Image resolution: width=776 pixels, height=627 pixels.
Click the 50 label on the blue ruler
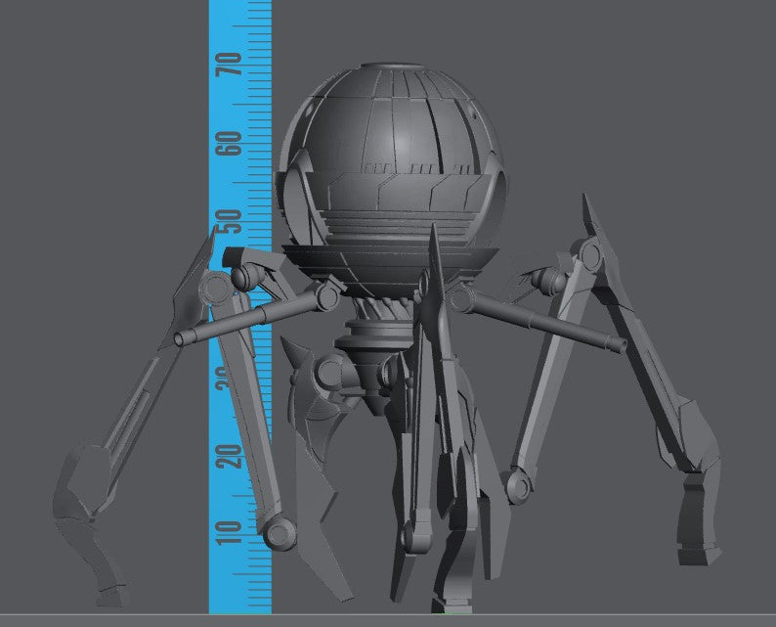point(229,221)
